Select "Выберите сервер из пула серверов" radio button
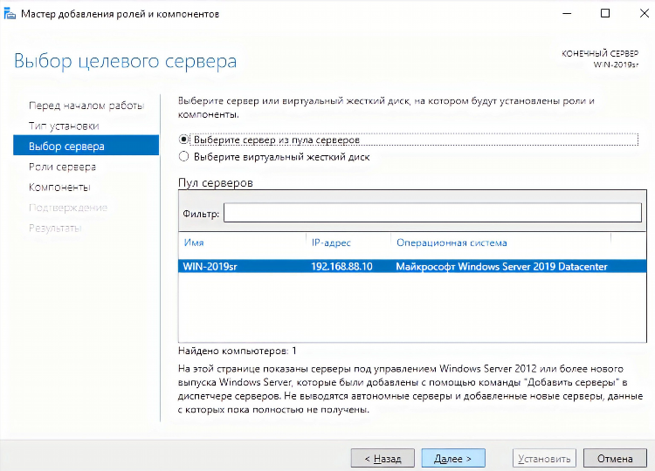Viewport: 655px width, 471px height. [x=183, y=140]
